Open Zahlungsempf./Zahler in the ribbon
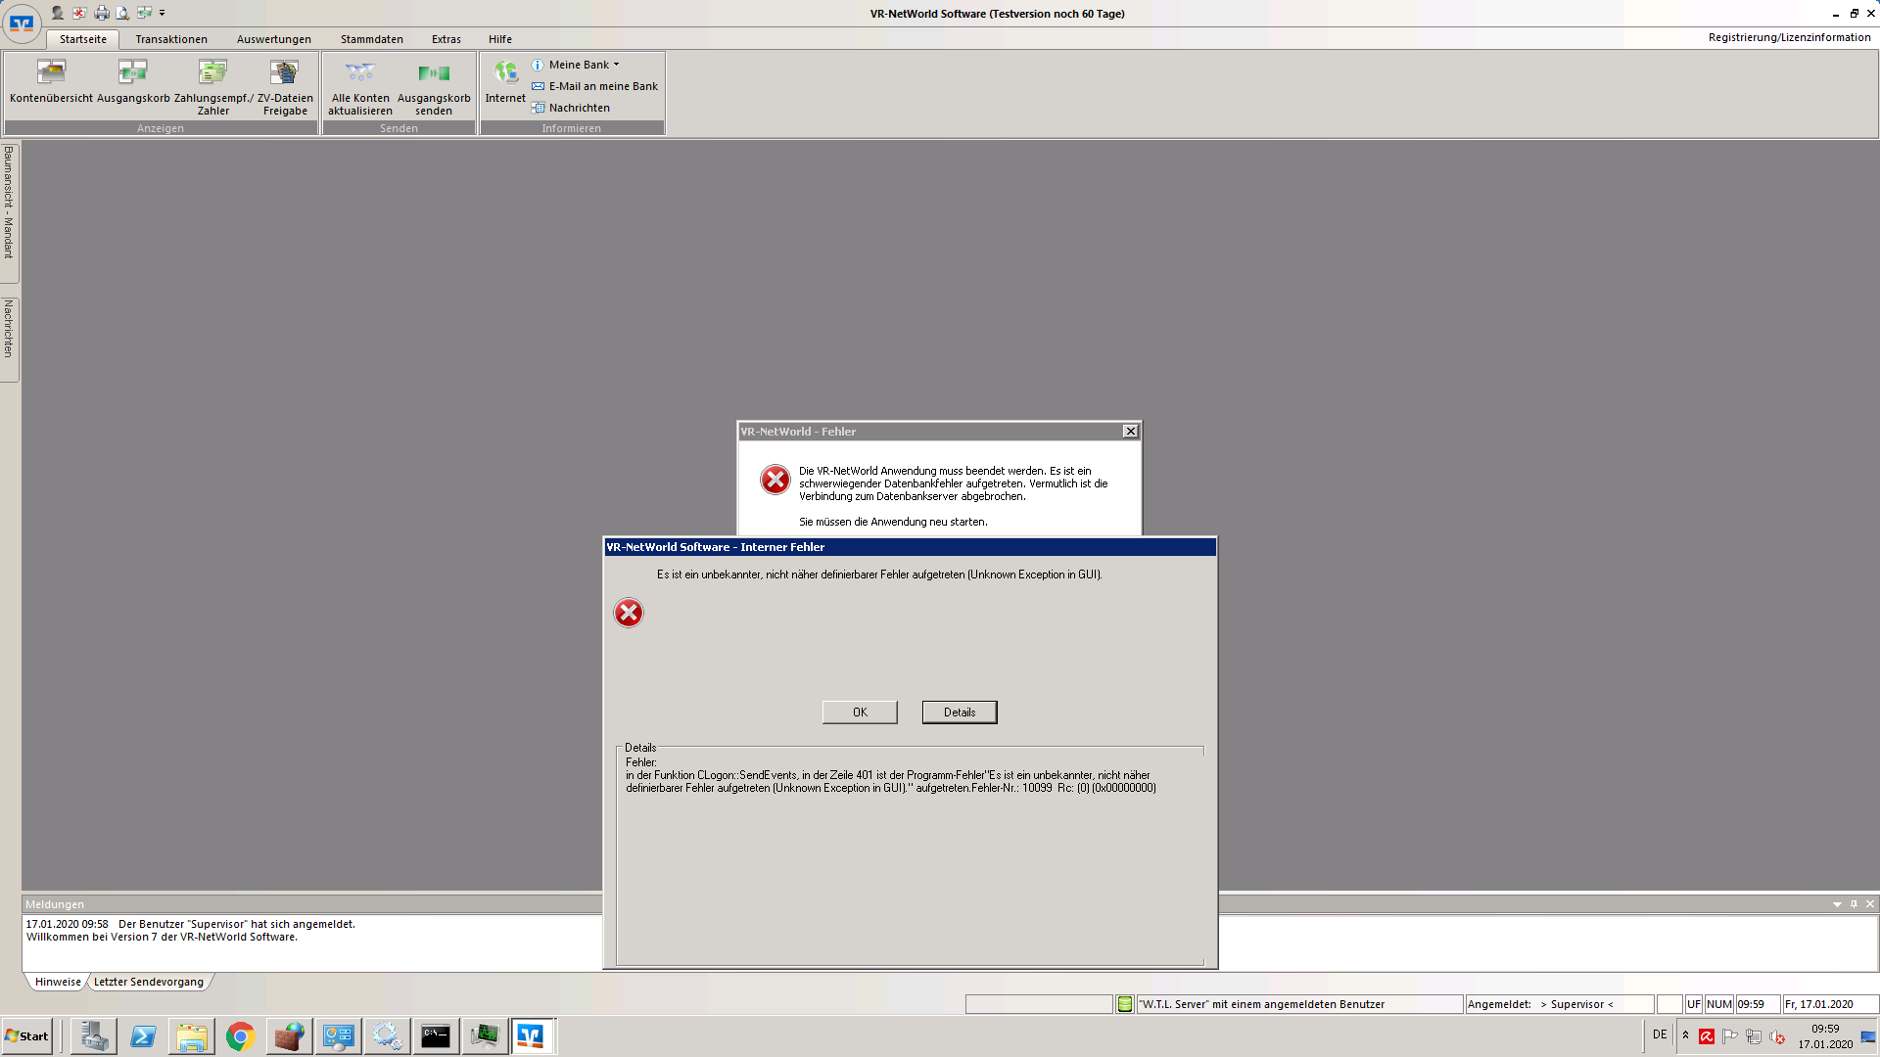1880x1057 pixels. 213,85
